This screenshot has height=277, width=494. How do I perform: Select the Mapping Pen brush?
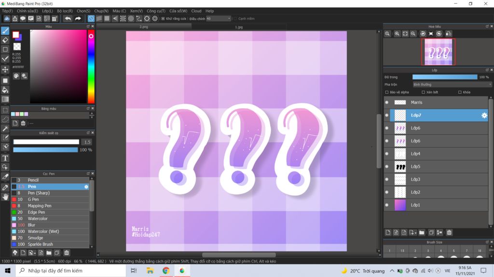tap(50, 206)
